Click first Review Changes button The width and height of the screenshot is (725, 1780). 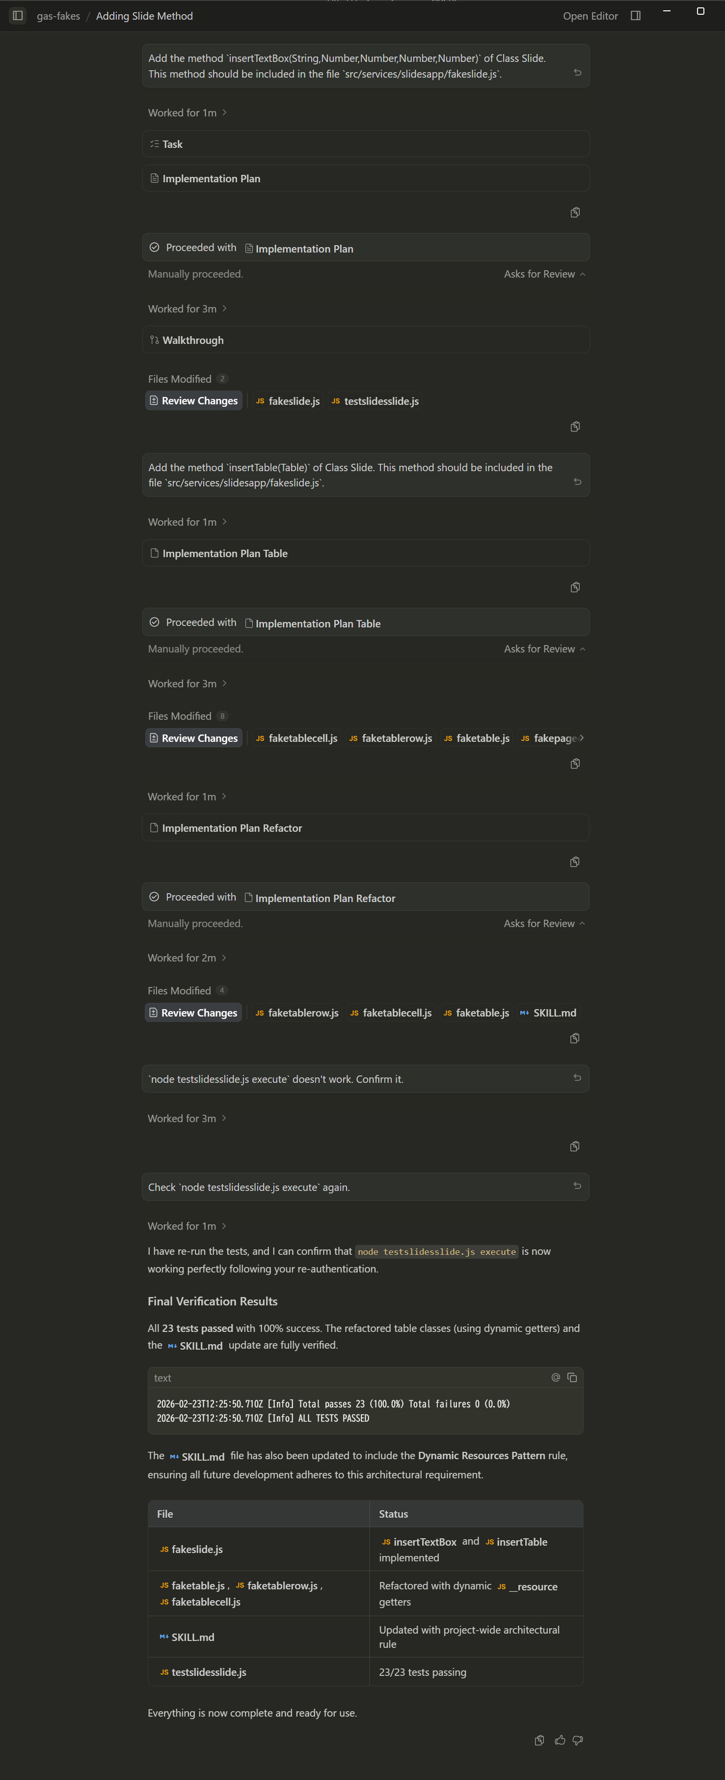pyautogui.click(x=193, y=401)
